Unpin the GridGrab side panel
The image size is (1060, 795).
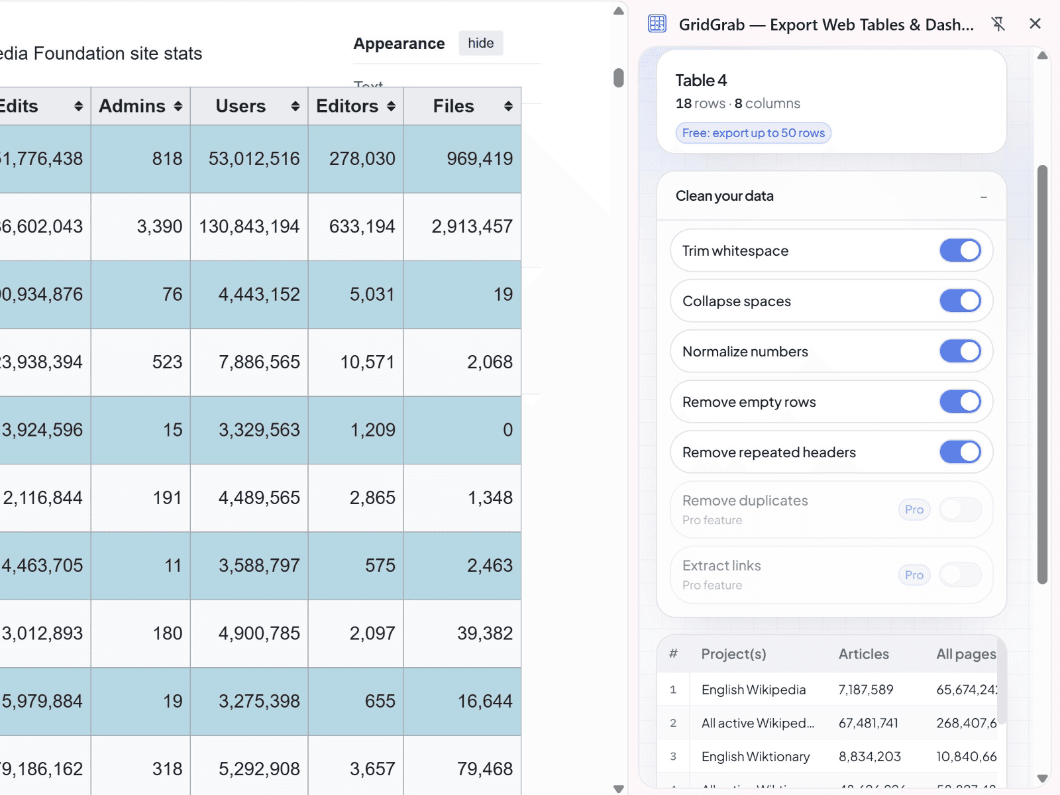click(998, 24)
